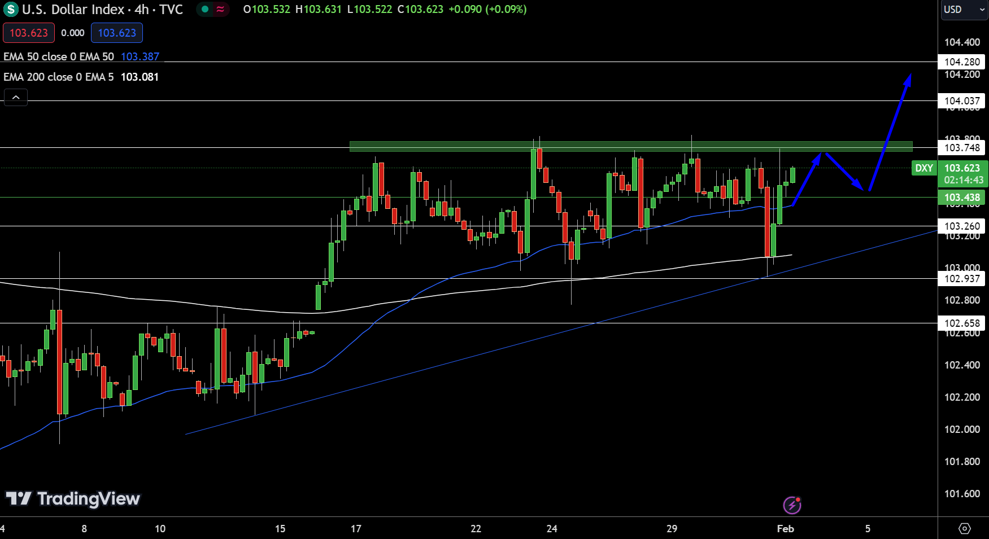
Task: Click the red 103.623 sell price button
Action: coord(29,33)
